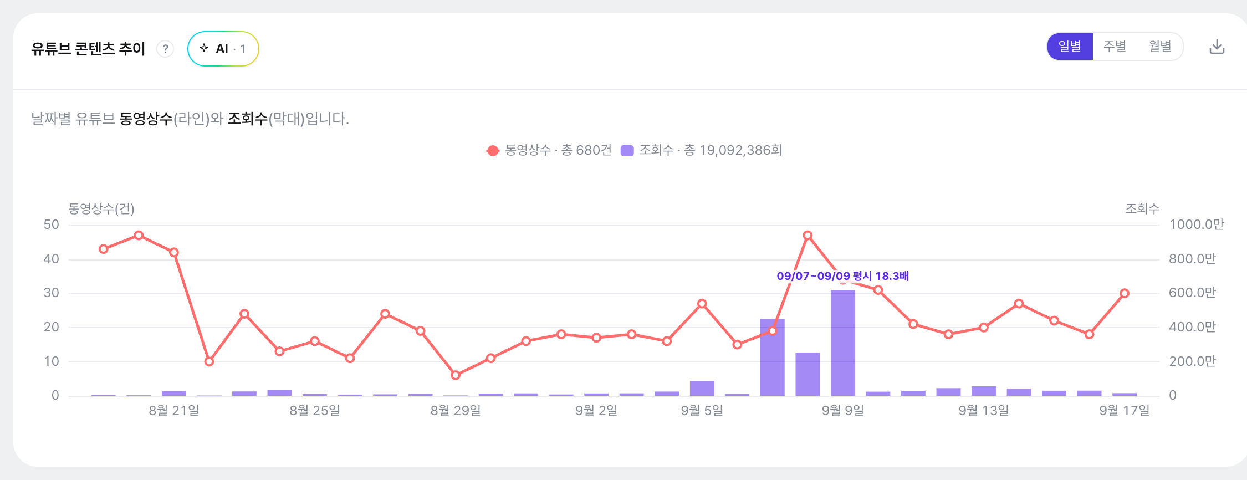Viewport: 1247px width, 480px height.
Task: Open the AI insights button
Action: coord(223,49)
